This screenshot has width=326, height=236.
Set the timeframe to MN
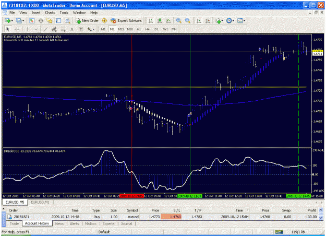174,29
